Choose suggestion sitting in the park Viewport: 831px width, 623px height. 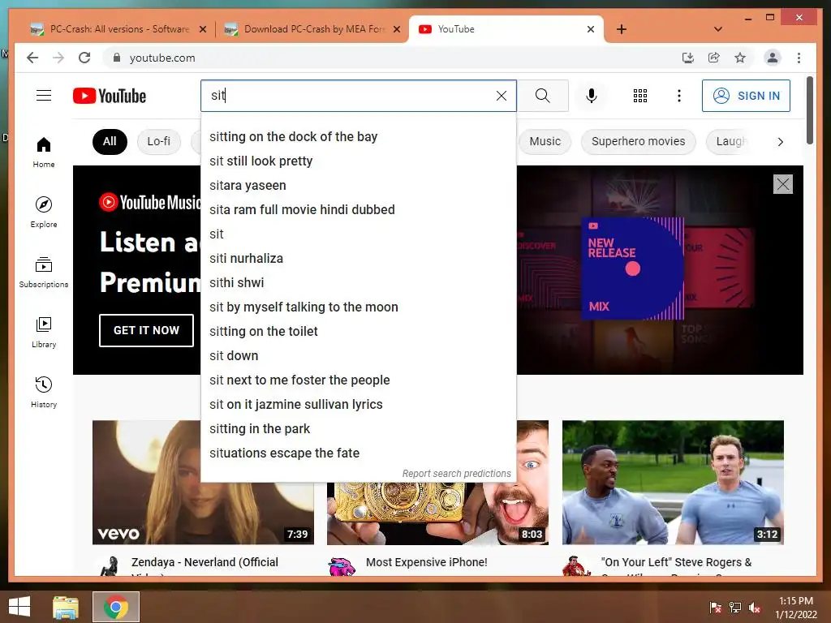[358, 429]
